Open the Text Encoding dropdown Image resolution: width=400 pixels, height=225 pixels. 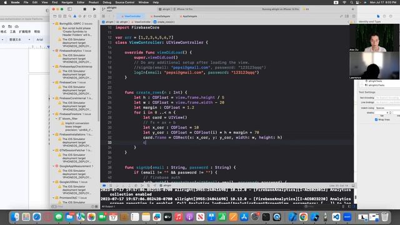tap(387, 97)
